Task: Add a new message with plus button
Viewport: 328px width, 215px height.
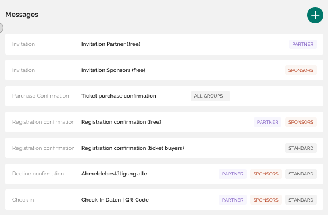Action: 315,15
